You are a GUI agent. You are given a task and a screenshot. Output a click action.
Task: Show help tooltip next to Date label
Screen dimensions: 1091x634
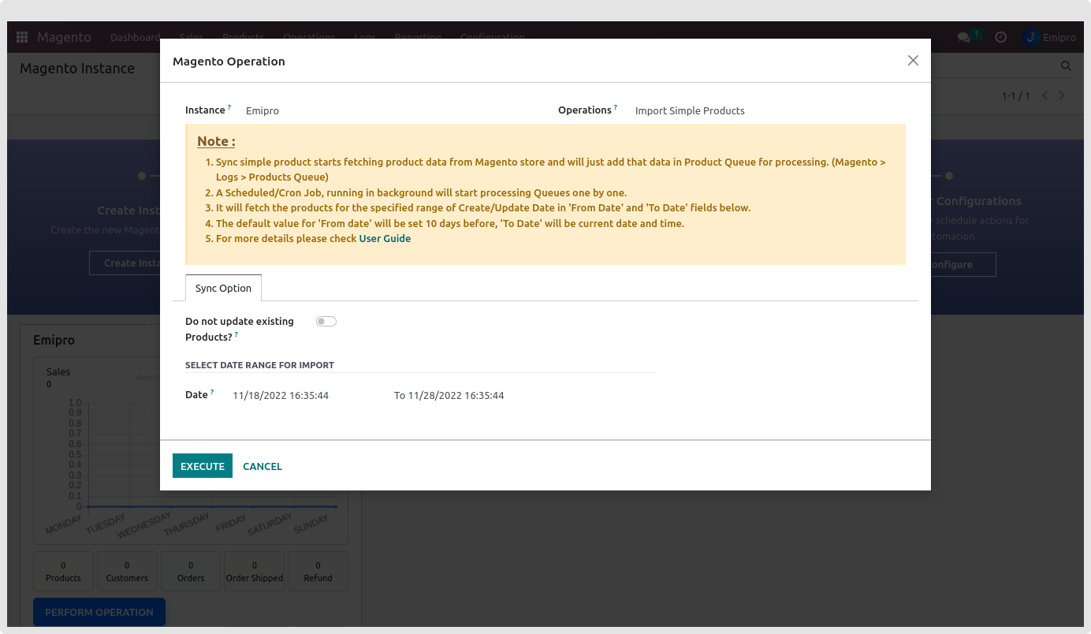(212, 392)
